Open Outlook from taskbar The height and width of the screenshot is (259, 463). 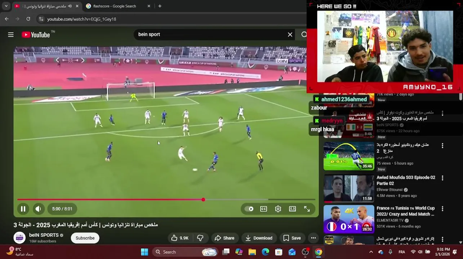[292, 252]
